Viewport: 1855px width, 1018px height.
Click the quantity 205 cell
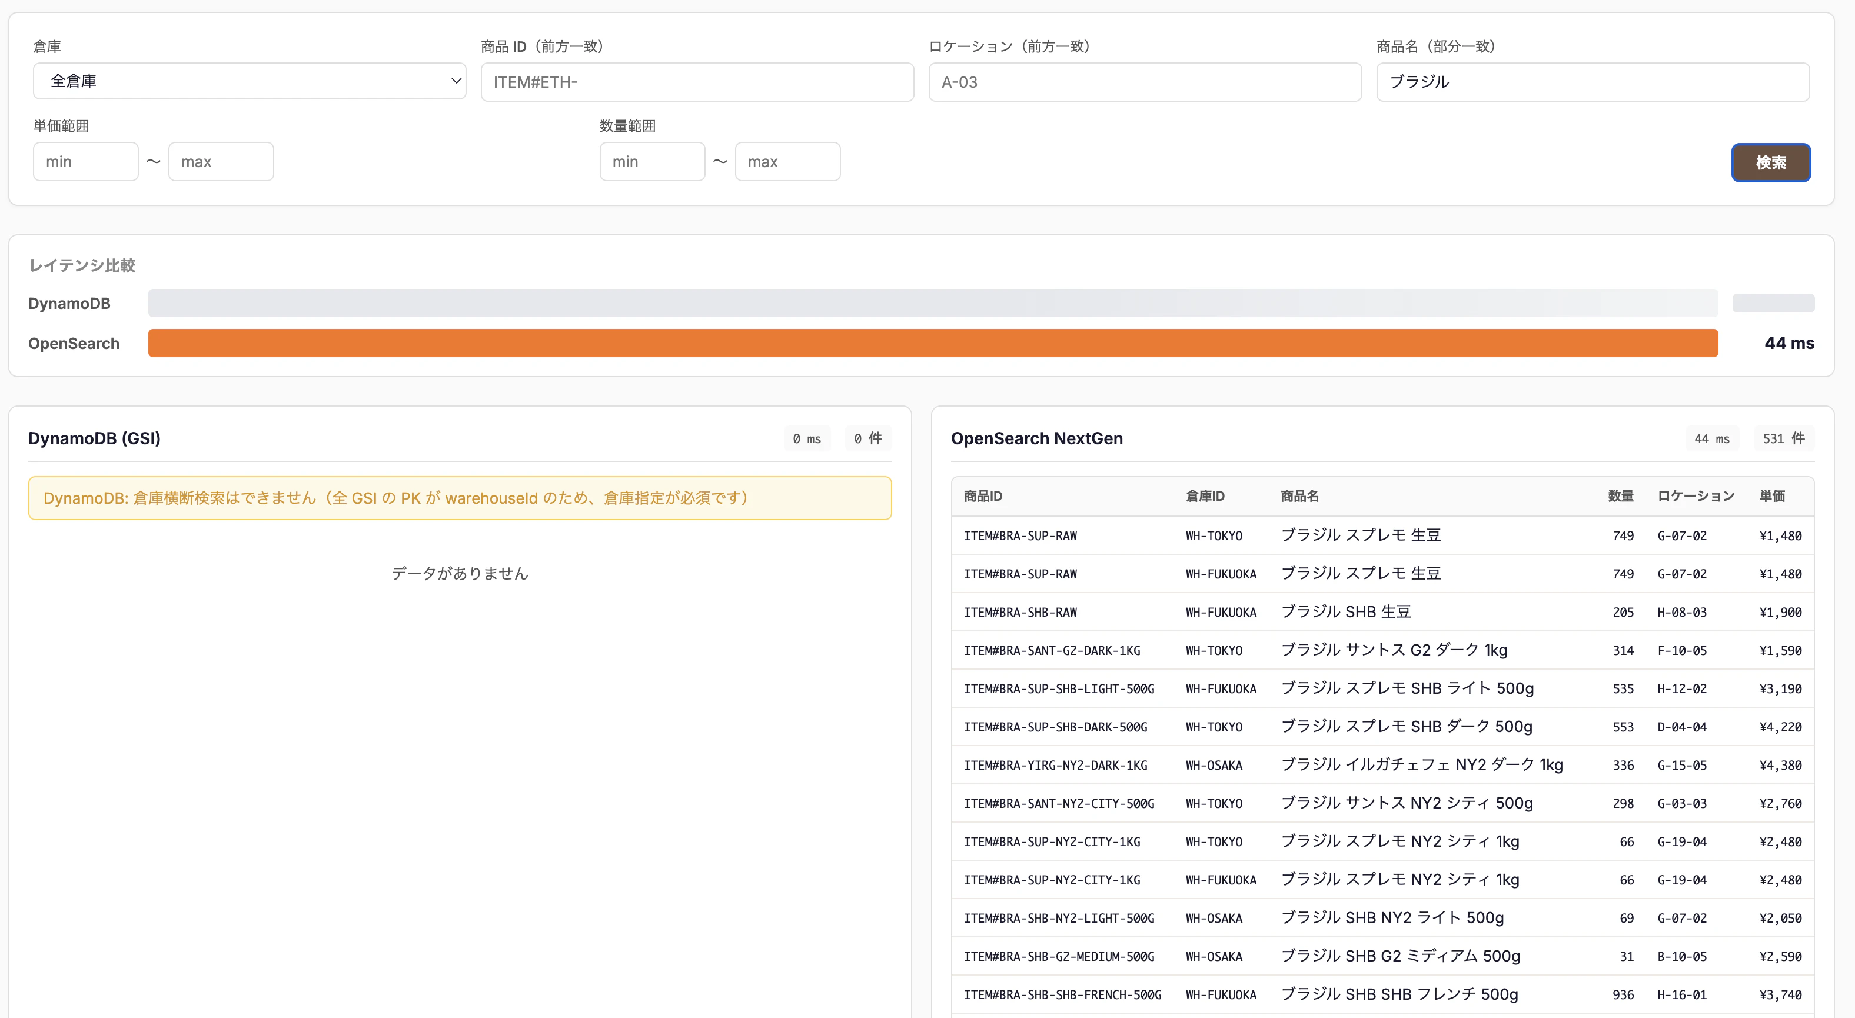(x=1623, y=612)
